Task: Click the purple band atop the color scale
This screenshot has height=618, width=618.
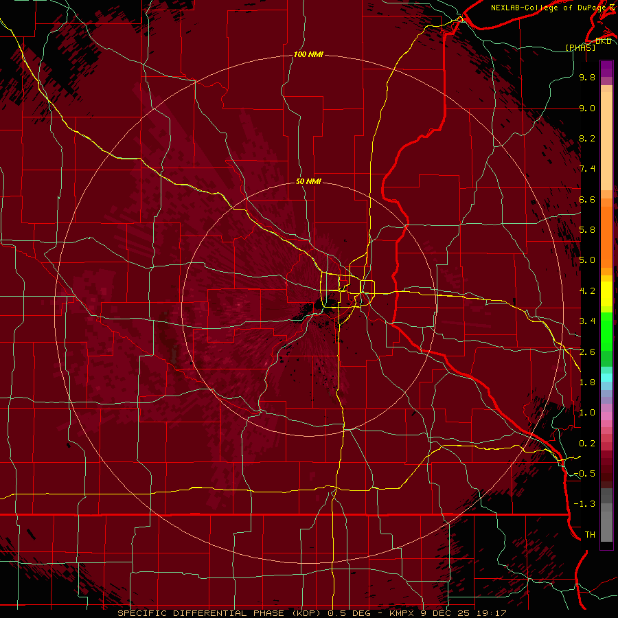Action: tap(606, 69)
